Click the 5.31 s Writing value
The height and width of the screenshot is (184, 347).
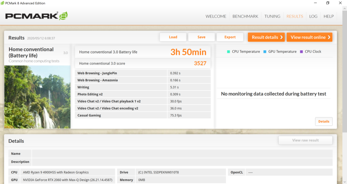(175, 87)
